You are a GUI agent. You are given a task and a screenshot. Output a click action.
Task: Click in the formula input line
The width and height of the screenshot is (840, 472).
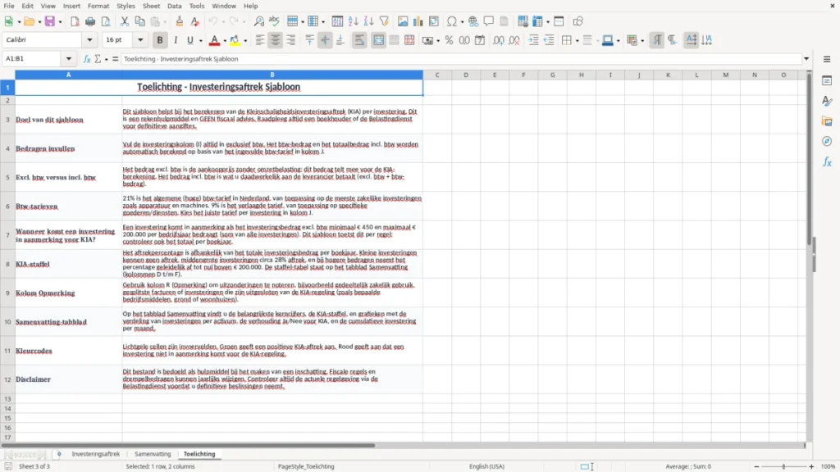click(x=461, y=59)
